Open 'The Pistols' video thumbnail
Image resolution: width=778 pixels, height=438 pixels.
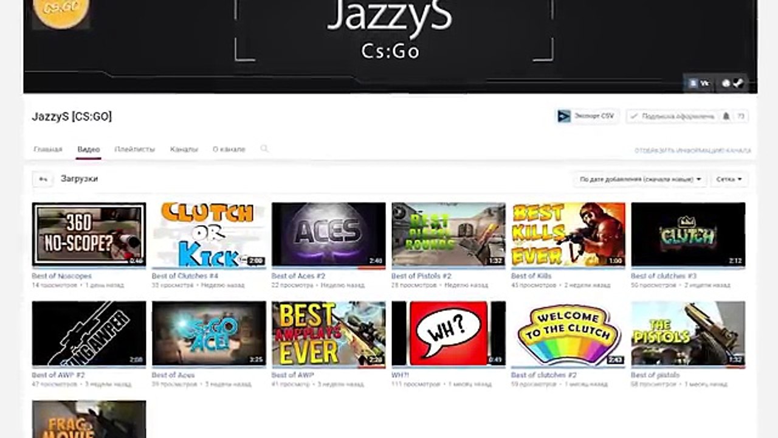coord(688,334)
